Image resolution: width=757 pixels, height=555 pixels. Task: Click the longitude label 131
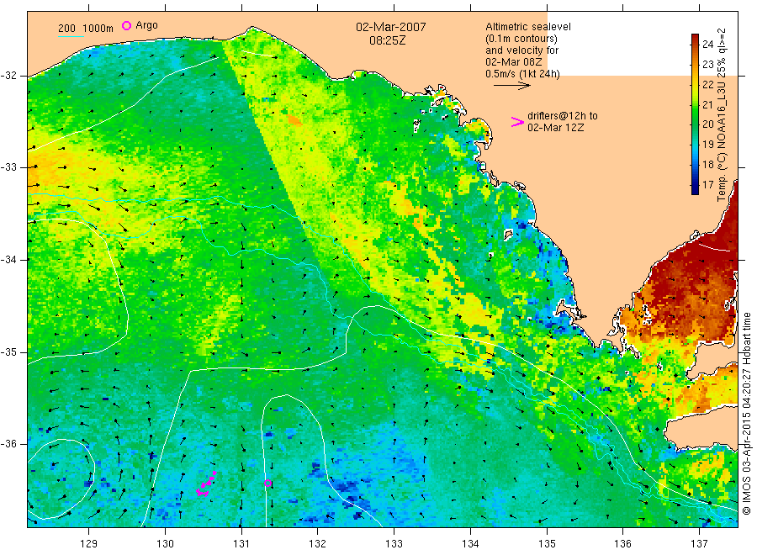pyautogui.click(x=241, y=543)
